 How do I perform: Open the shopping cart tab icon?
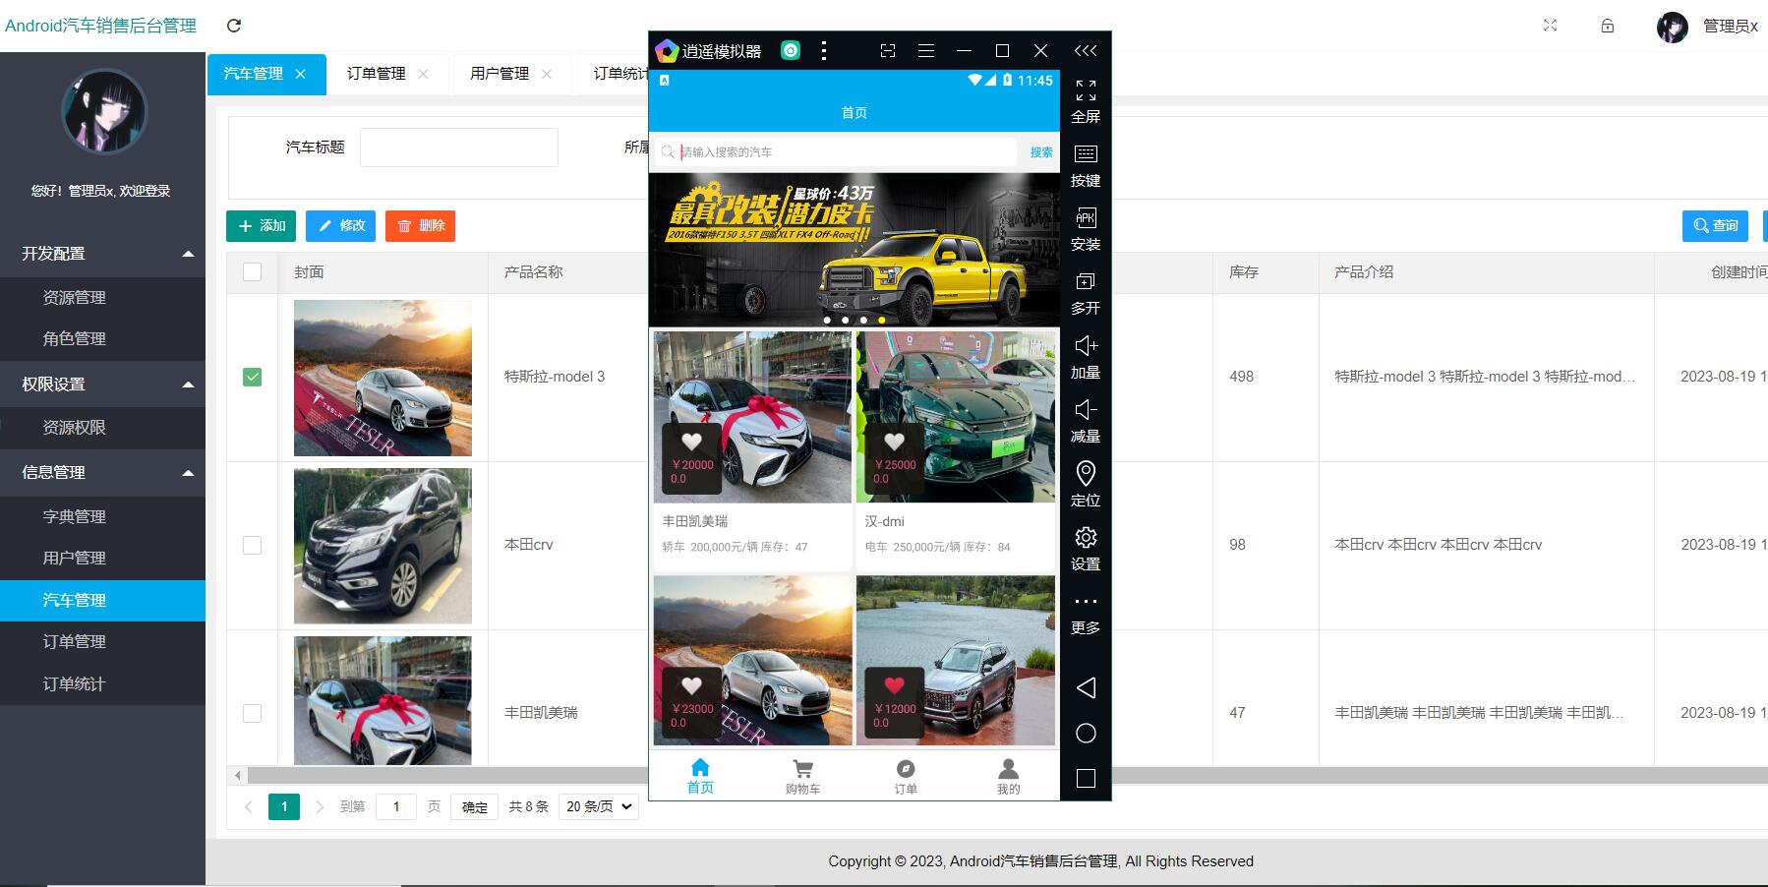(x=802, y=770)
